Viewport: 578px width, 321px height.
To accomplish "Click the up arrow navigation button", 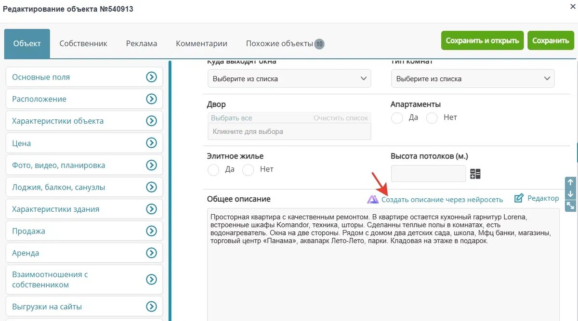I will tap(570, 182).
